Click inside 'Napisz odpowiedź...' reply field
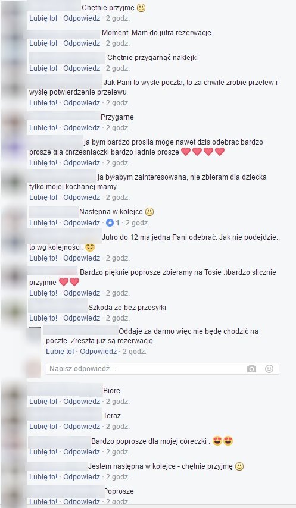296x508 pixels. [x=163, y=369]
